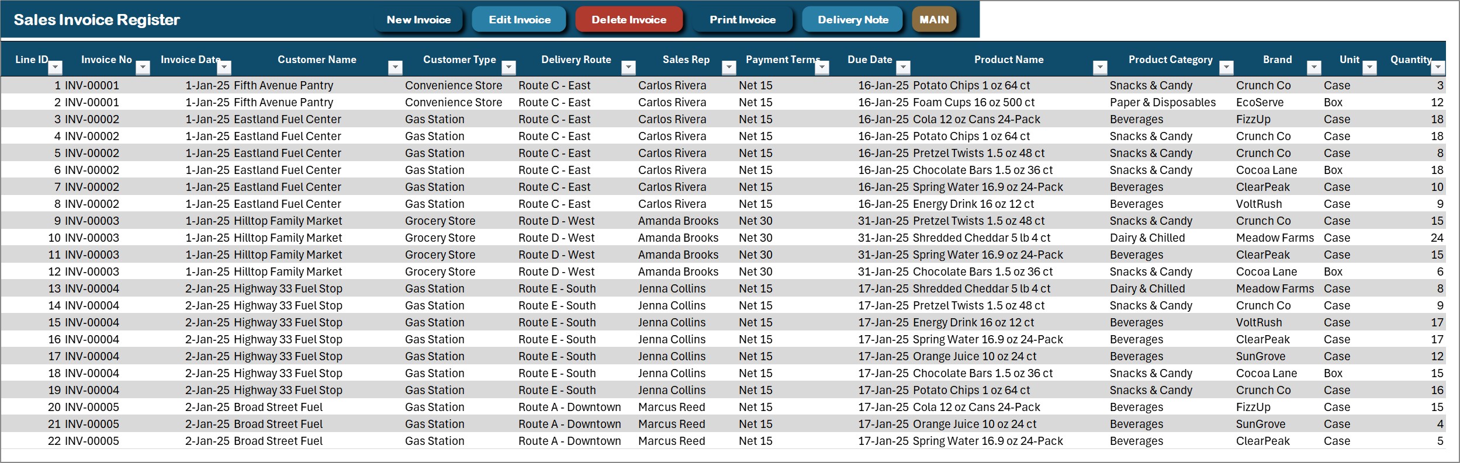Open the Delivery Route filter dropdown
Image resolution: width=1460 pixels, height=463 pixels.
(x=628, y=68)
